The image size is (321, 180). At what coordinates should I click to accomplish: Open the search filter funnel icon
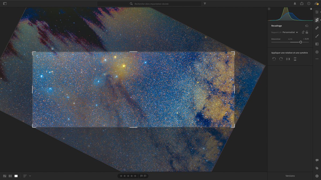[205, 4]
